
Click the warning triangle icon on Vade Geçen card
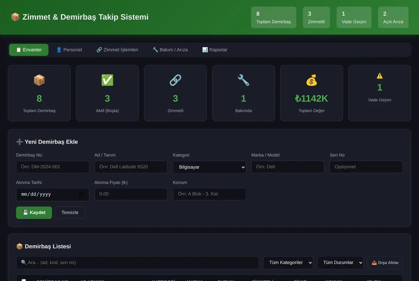(380, 76)
